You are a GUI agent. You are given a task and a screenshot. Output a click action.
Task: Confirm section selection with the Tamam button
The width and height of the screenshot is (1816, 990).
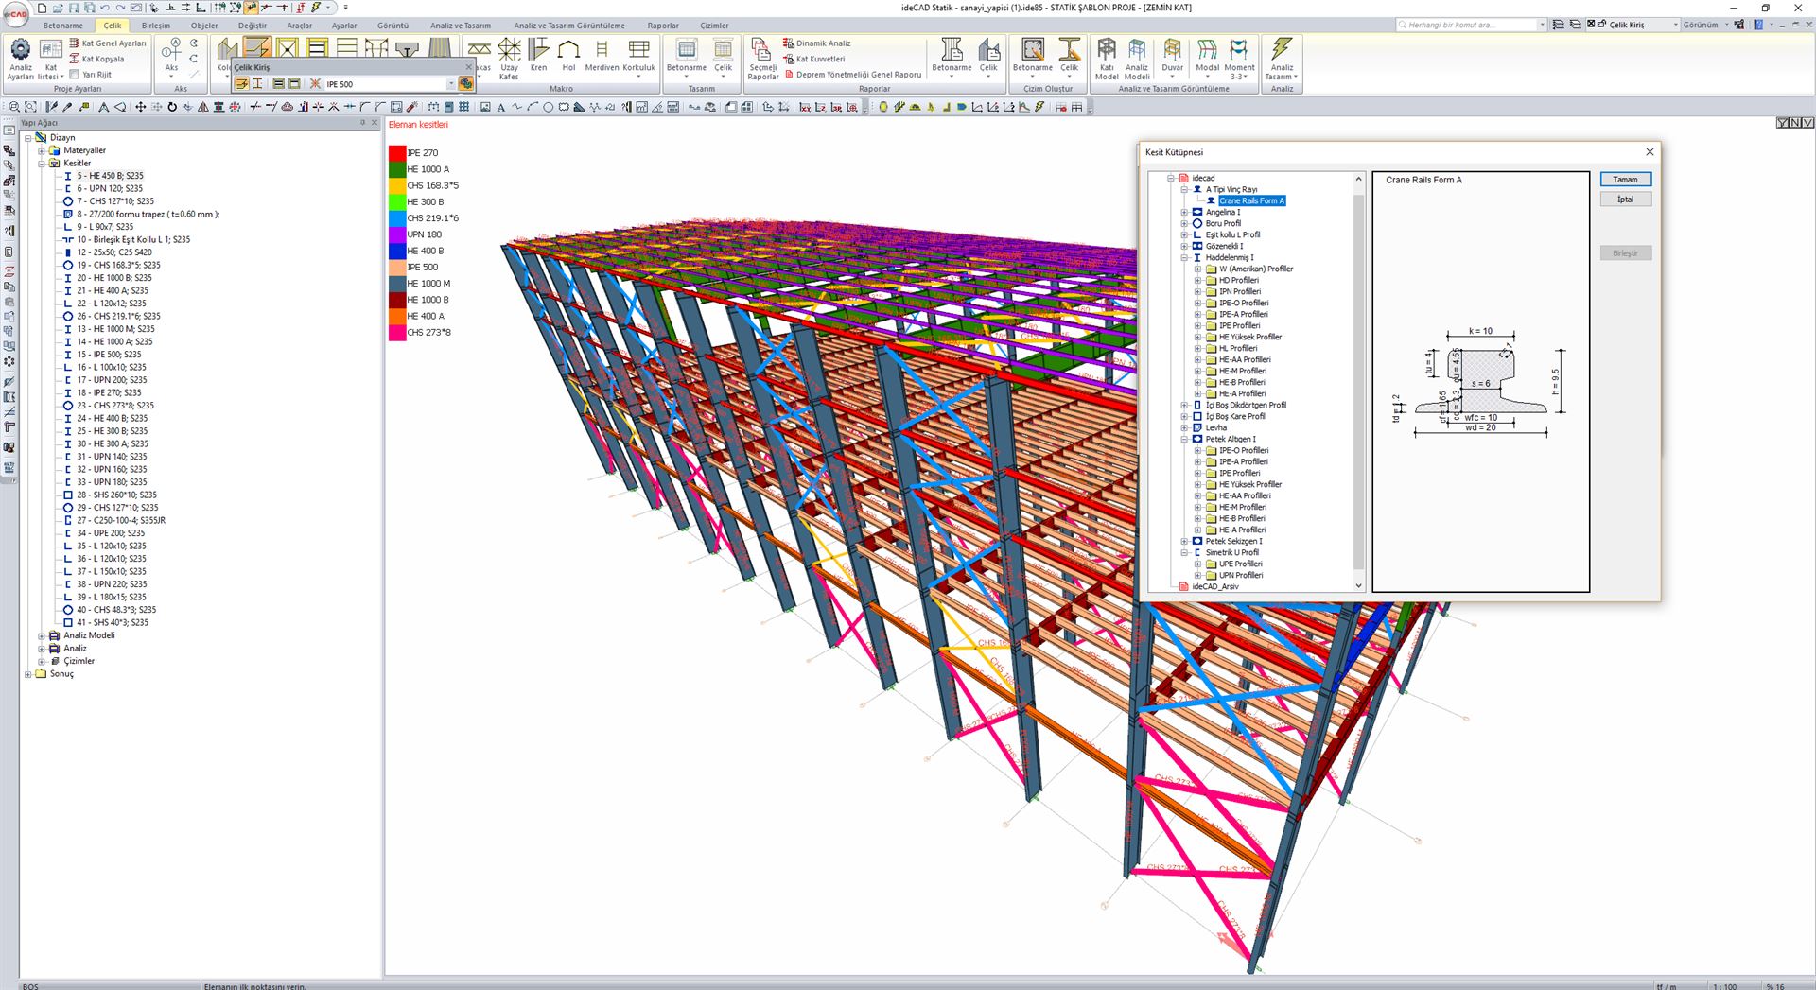pos(1625,179)
